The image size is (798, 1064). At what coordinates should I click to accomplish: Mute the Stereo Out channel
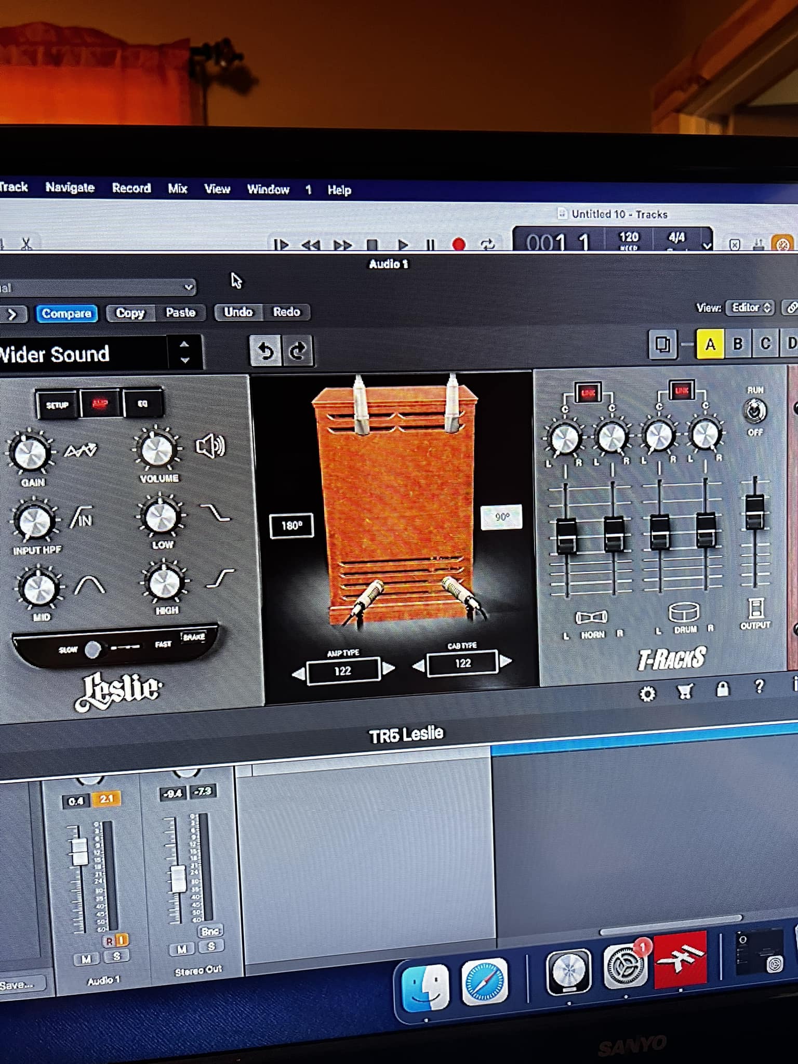point(182,949)
